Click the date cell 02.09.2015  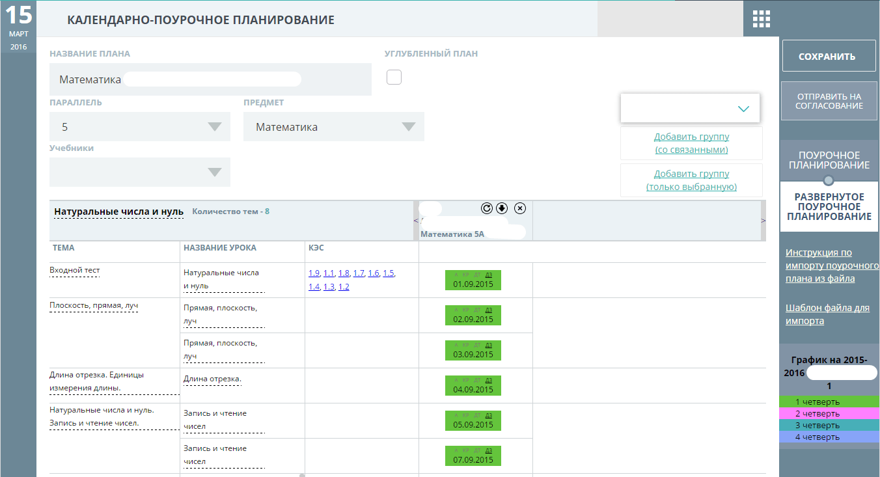click(473, 316)
